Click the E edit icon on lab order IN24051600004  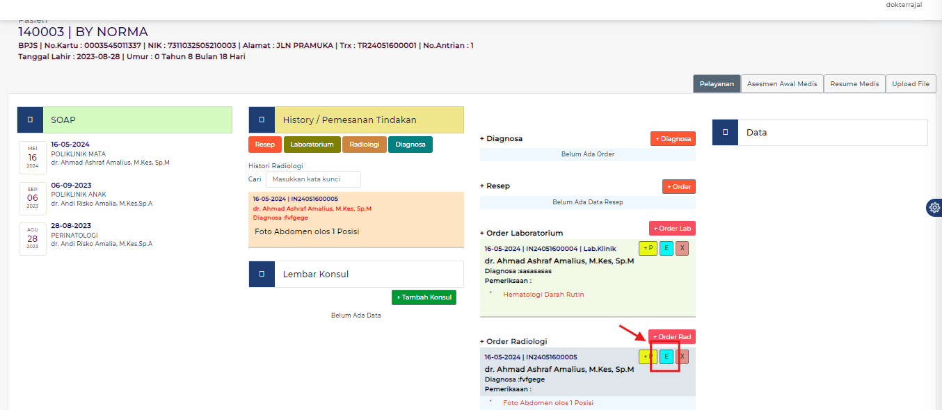665,248
